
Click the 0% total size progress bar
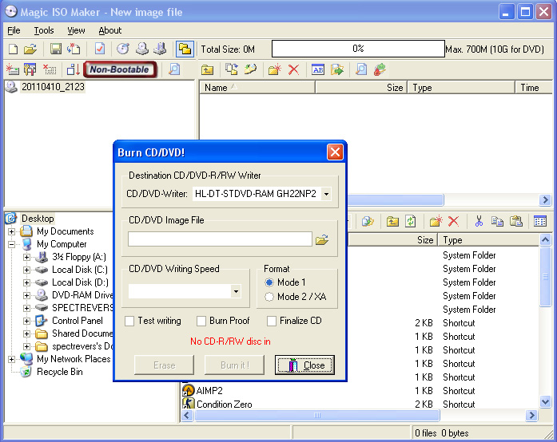pos(358,49)
